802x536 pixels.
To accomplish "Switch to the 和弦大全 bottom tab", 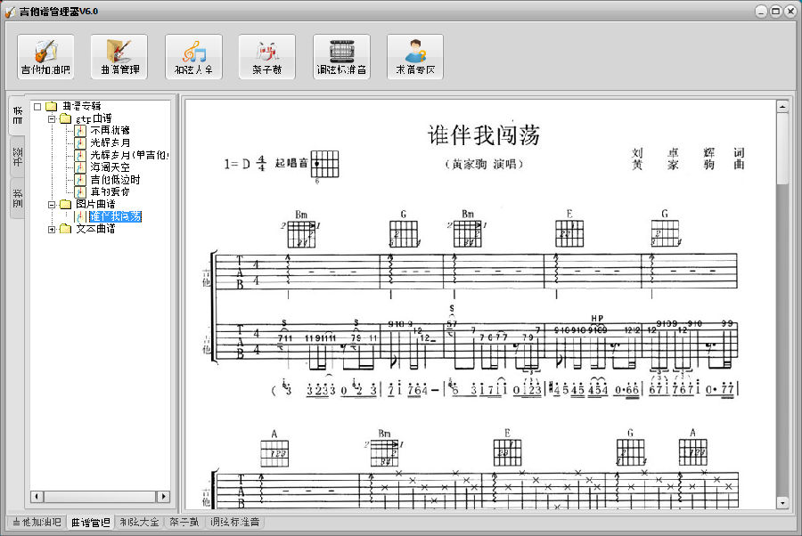I will pos(139,522).
